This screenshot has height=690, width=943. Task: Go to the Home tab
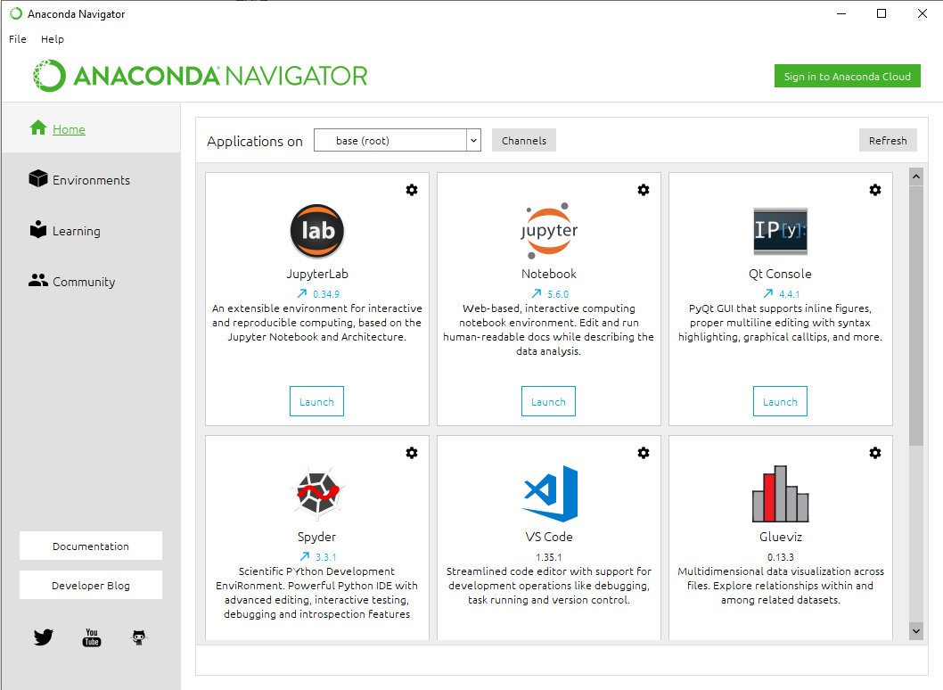point(91,127)
